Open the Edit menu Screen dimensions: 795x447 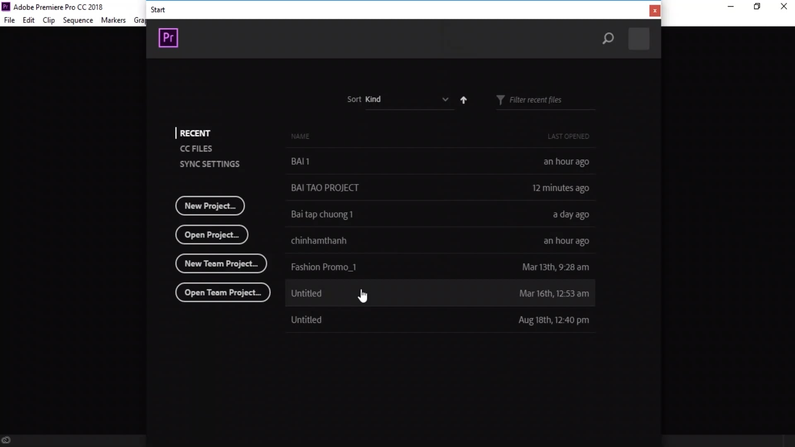pyautogui.click(x=29, y=20)
